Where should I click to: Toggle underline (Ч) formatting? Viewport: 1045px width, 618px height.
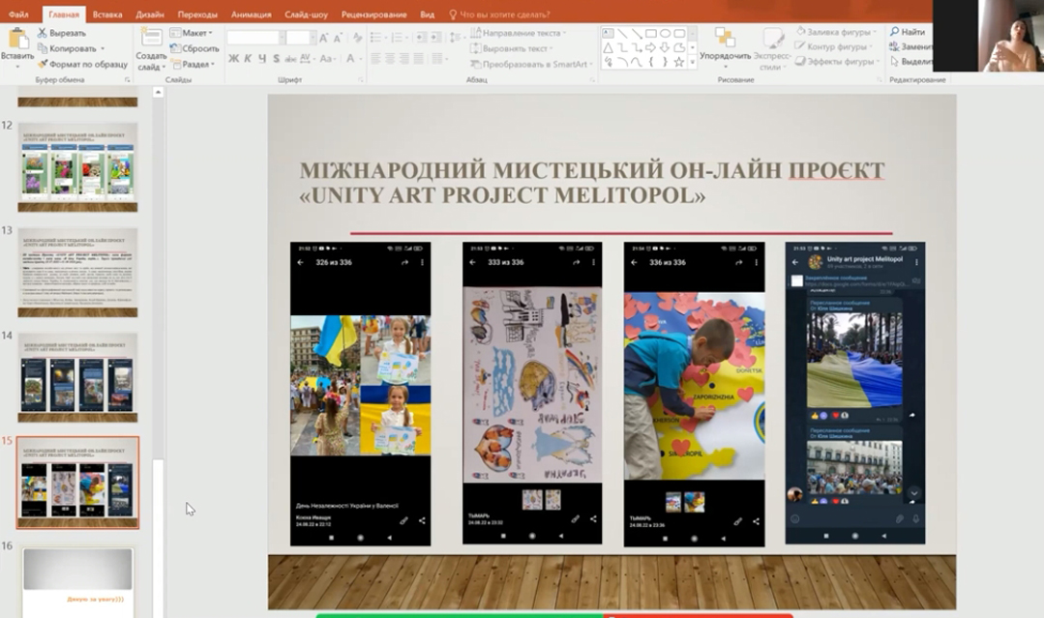click(262, 59)
